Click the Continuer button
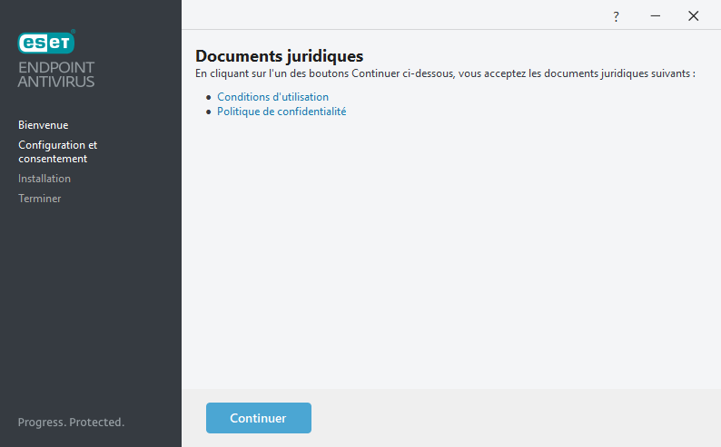 259,418
